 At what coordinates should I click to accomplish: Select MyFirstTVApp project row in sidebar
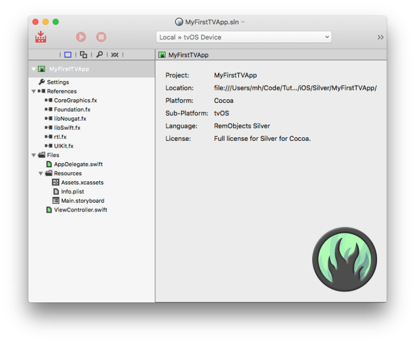(x=91, y=69)
